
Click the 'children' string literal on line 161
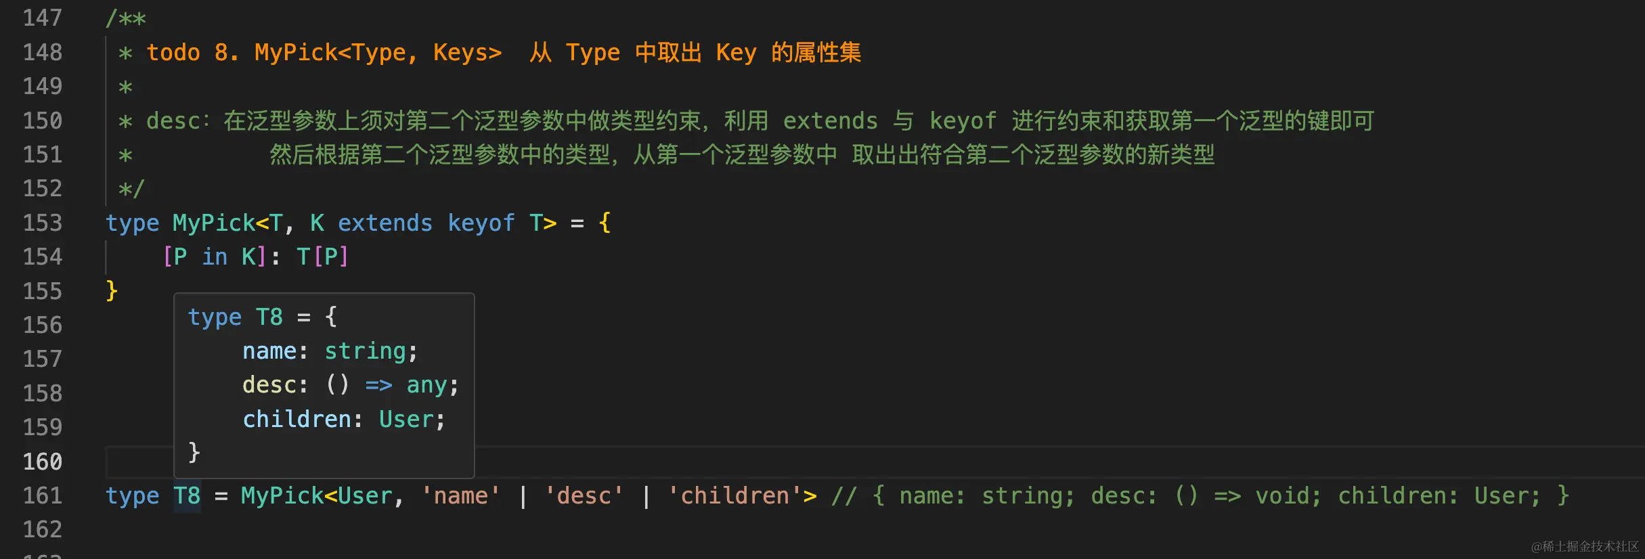click(734, 496)
